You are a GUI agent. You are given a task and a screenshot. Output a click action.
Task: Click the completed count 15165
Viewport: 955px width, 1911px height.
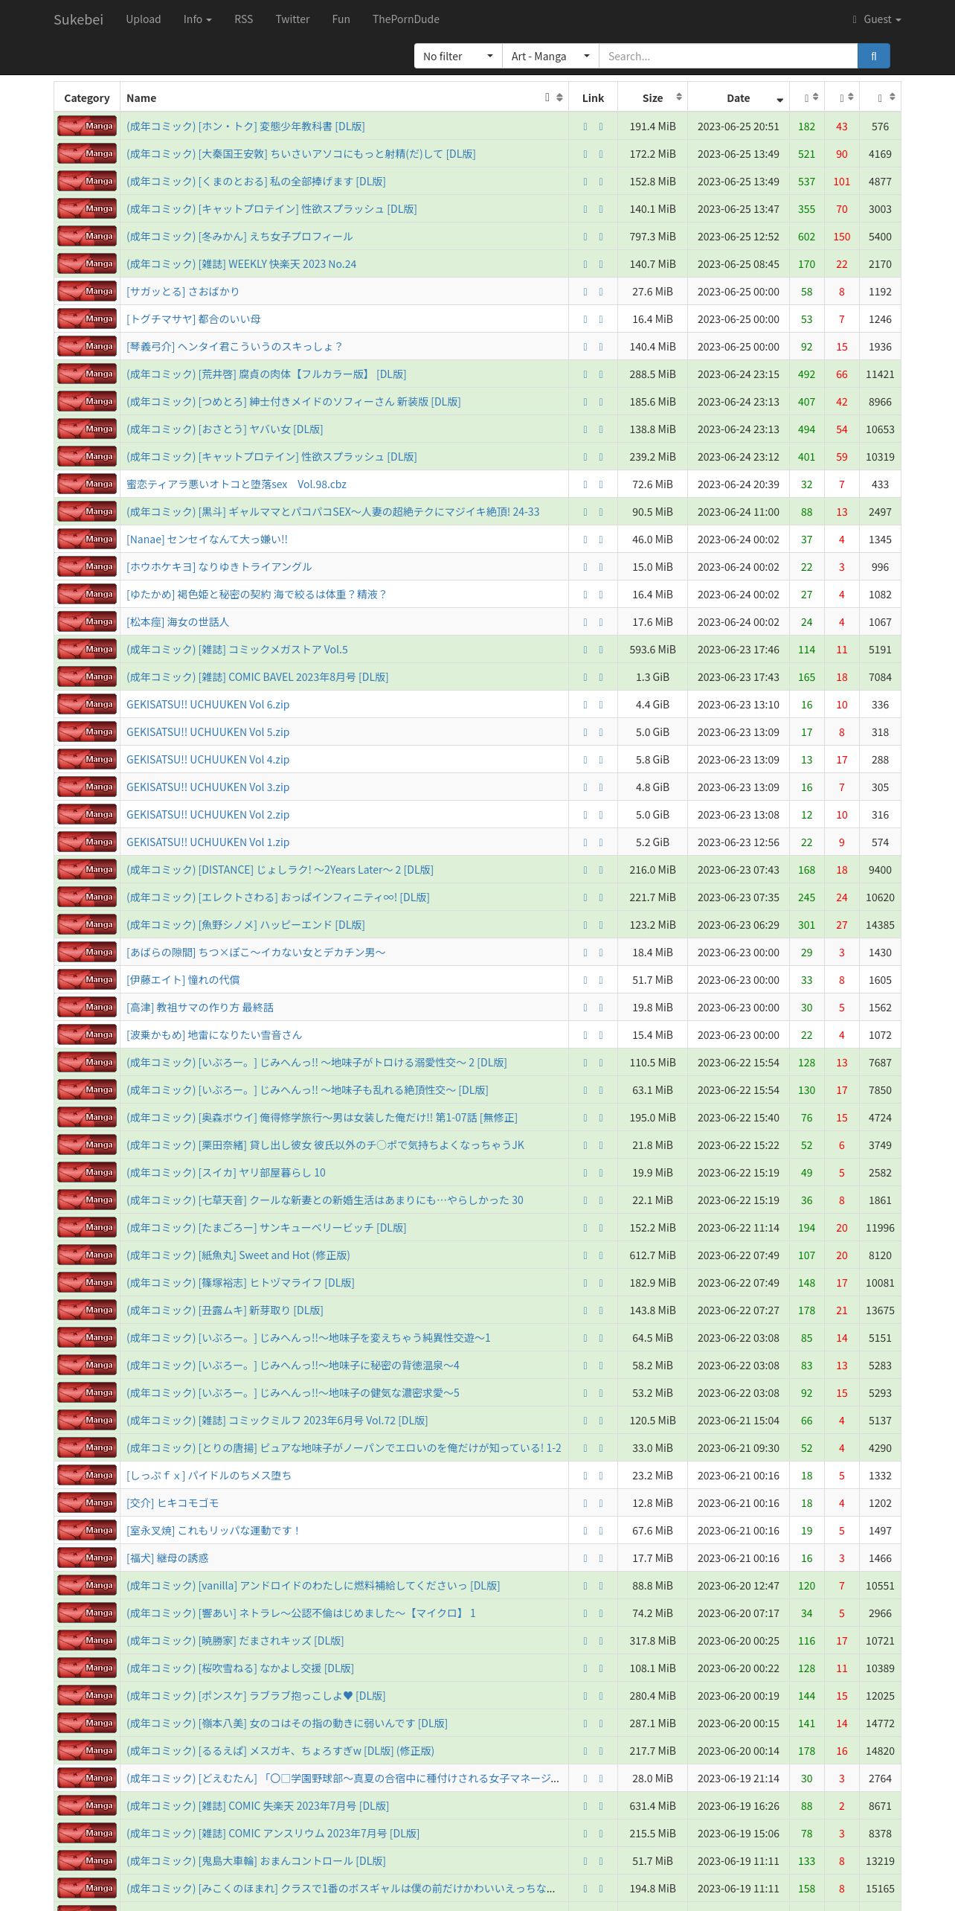pos(880,1889)
